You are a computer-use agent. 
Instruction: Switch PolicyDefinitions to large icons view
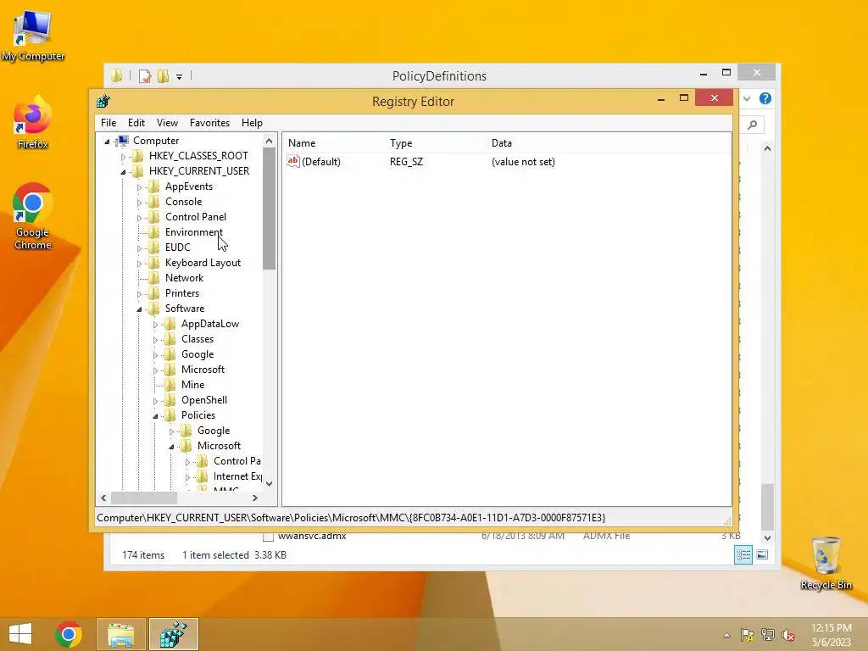coord(762,554)
